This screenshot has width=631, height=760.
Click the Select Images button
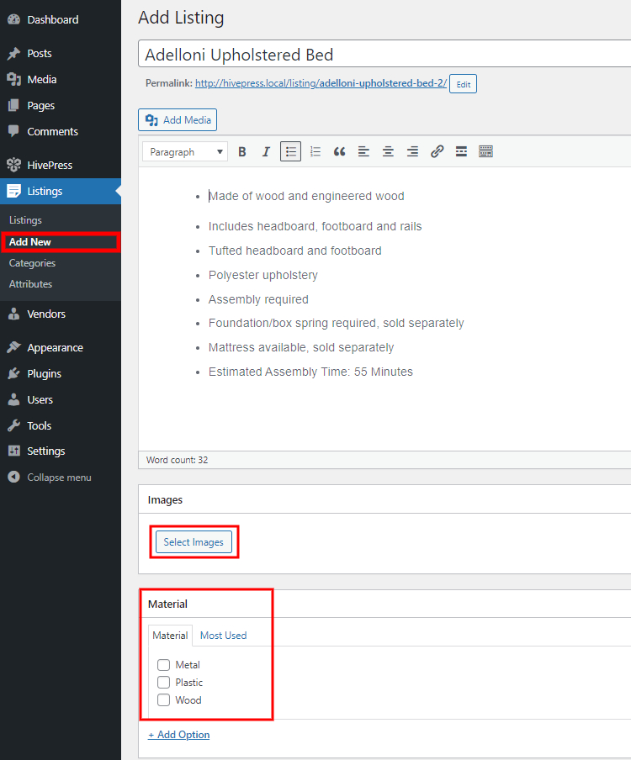194,542
